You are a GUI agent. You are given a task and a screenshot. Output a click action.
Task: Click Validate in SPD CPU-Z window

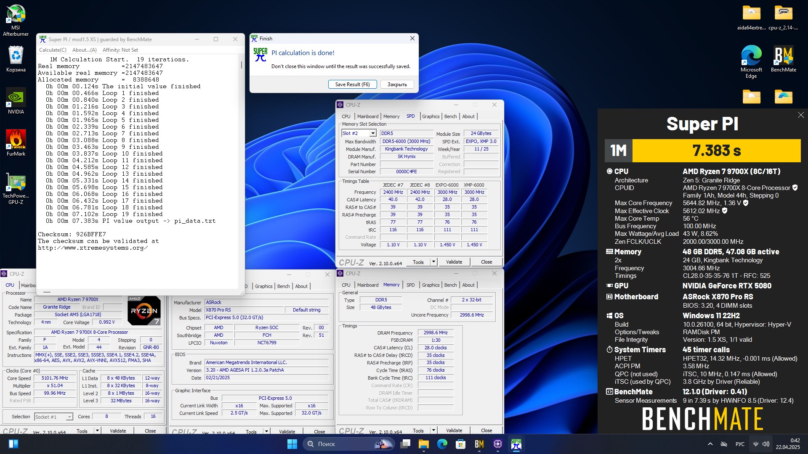[x=454, y=262]
